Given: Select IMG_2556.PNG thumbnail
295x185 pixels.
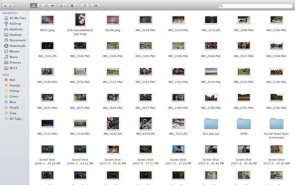Looking at the screenshot, I should 276,71.
